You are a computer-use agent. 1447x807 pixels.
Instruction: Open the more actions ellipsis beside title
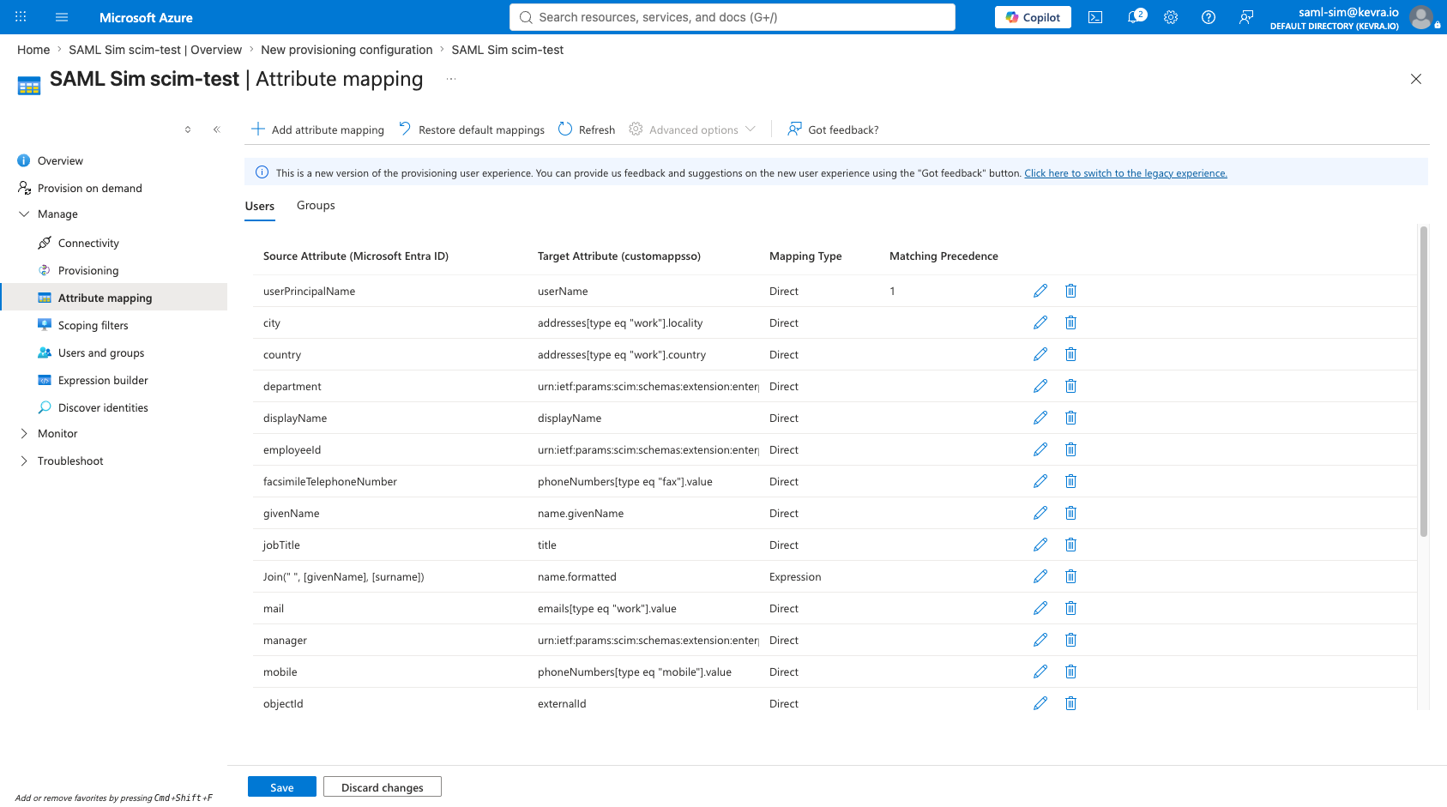tap(451, 79)
